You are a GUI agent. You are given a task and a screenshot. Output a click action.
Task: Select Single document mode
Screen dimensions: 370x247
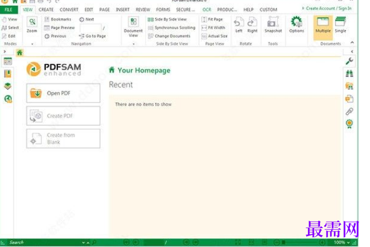point(340,25)
